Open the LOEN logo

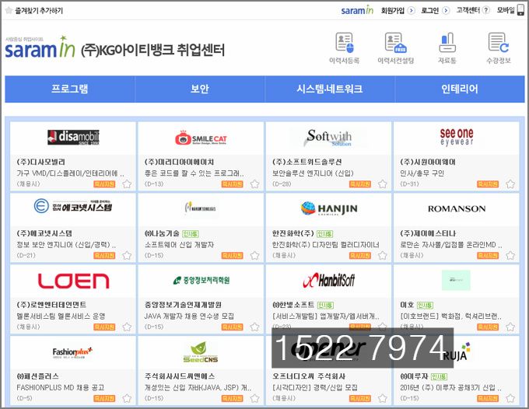[x=74, y=281]
